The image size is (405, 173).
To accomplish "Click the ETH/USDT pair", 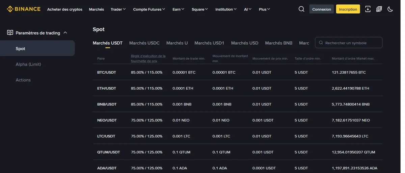I will tap(107, 88).
